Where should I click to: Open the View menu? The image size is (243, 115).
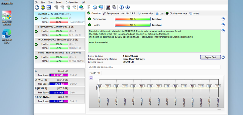click(50, 2)
